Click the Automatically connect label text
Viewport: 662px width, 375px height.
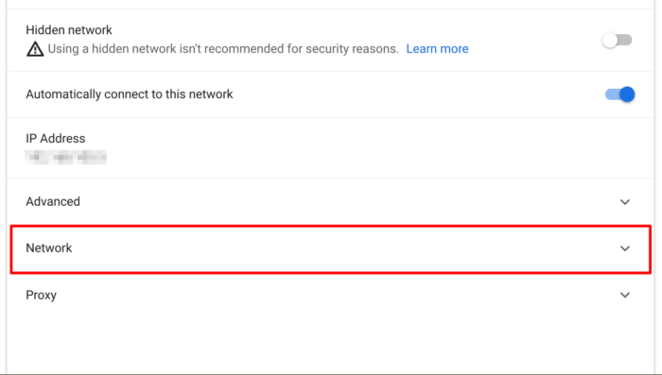coord(130,94)
